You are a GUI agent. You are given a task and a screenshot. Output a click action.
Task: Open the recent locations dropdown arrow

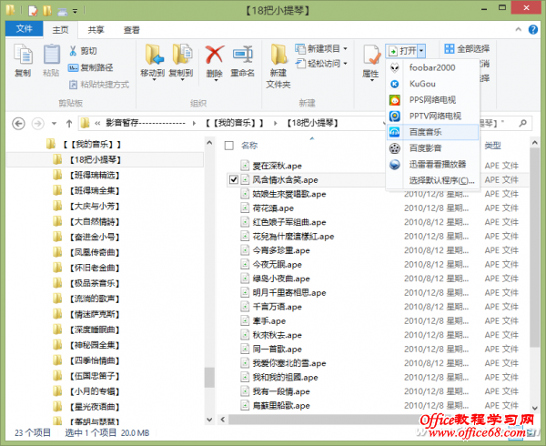tap(54, 123)
